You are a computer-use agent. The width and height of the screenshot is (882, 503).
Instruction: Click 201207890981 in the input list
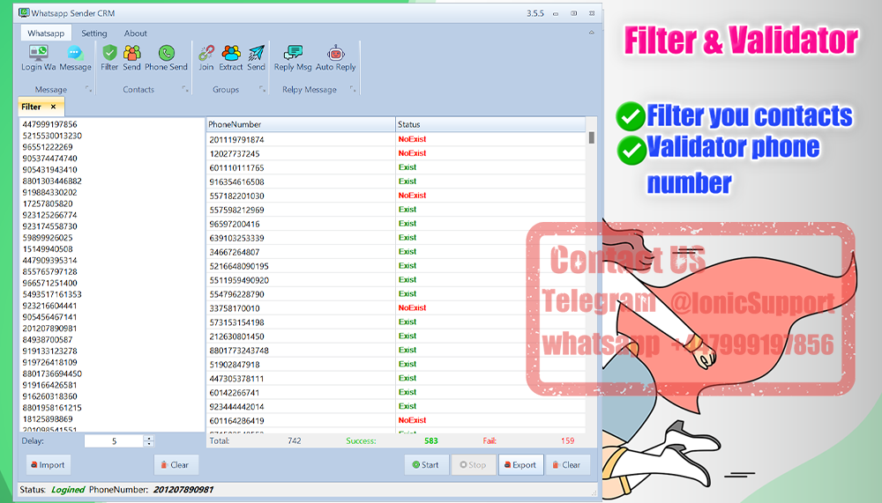[x=50, y=329]
